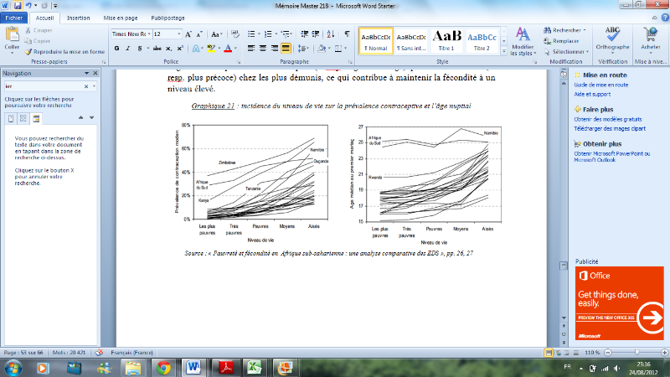The width and height of the screenshot is (670, 377).
Task: Open Télécharger des images clipart link
Action: 610,129
